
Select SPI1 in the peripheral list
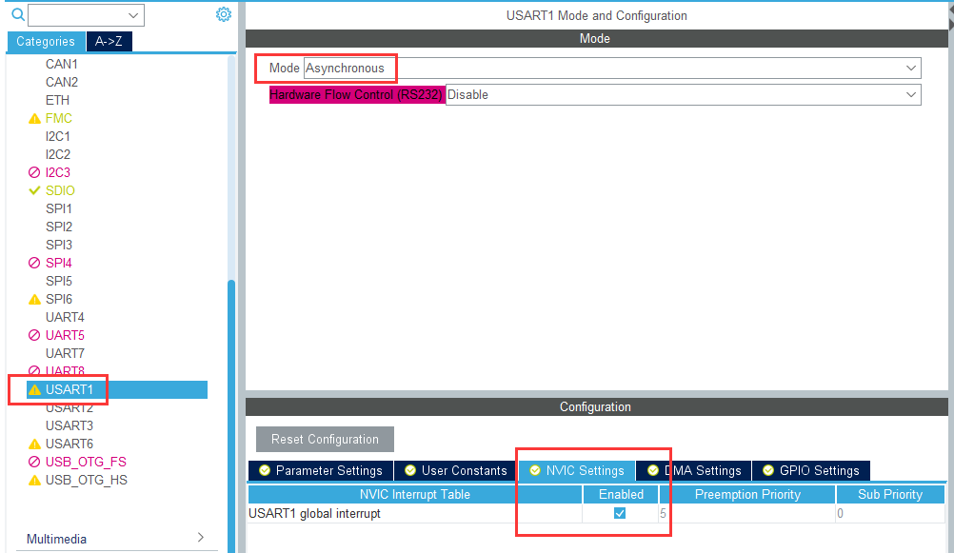[59, 208]
